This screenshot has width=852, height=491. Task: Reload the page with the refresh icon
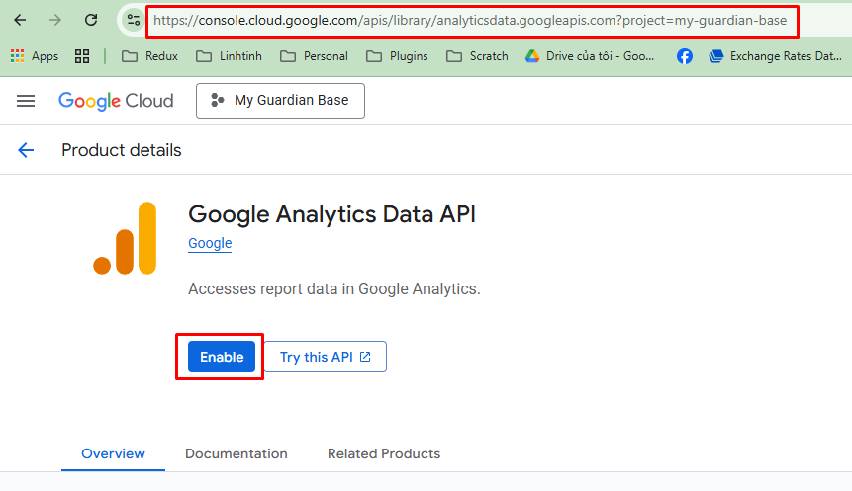click(91, 20)
